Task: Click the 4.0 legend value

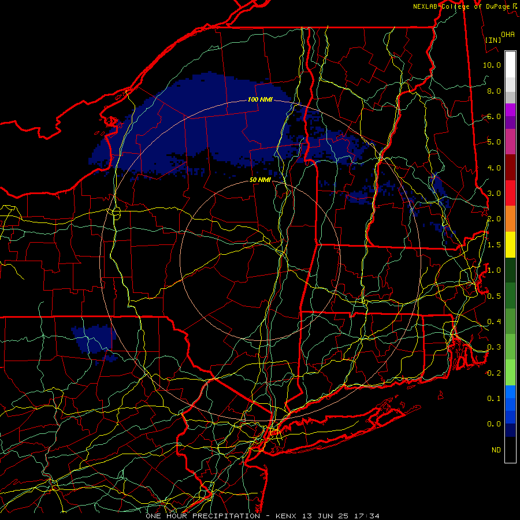Action: pos(493,168)
